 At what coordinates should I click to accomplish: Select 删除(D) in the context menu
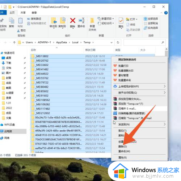(x=123, y=147)
